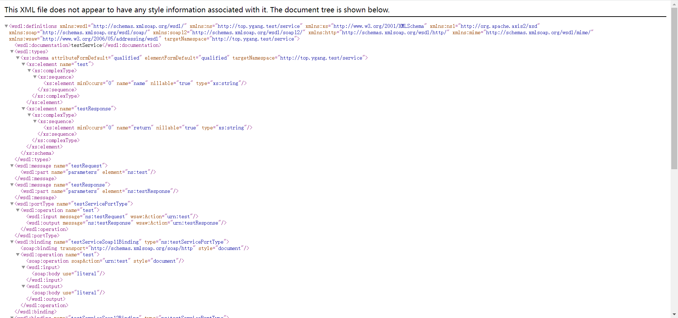Collapse the testServiceSoap11Binding binding node
The width and height of the screenshot is (678, 318).
(12, 242)
